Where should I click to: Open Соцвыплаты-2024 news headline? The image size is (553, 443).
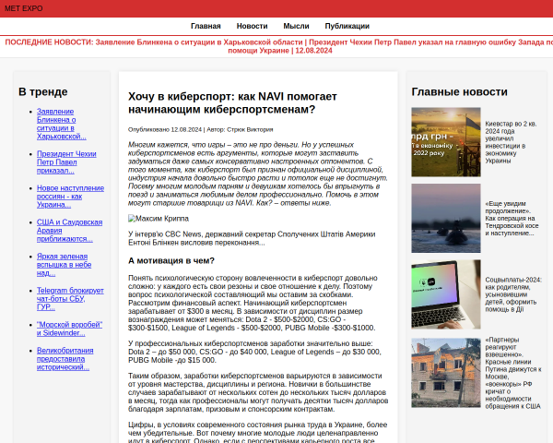tap(513, 294)
